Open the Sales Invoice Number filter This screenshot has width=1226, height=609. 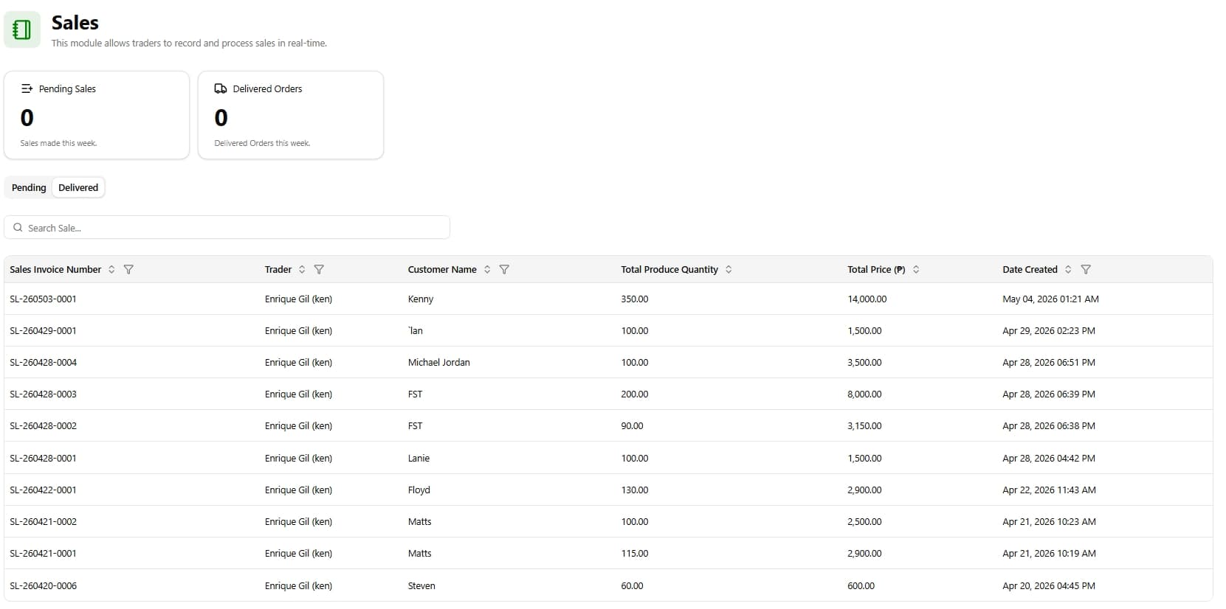pos(128,269)
